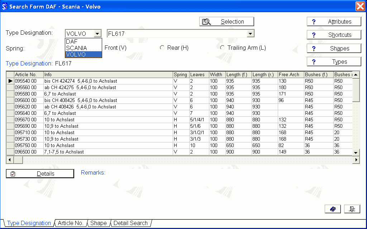
Task: Open the Attributes help button
Action: [334, 21]
